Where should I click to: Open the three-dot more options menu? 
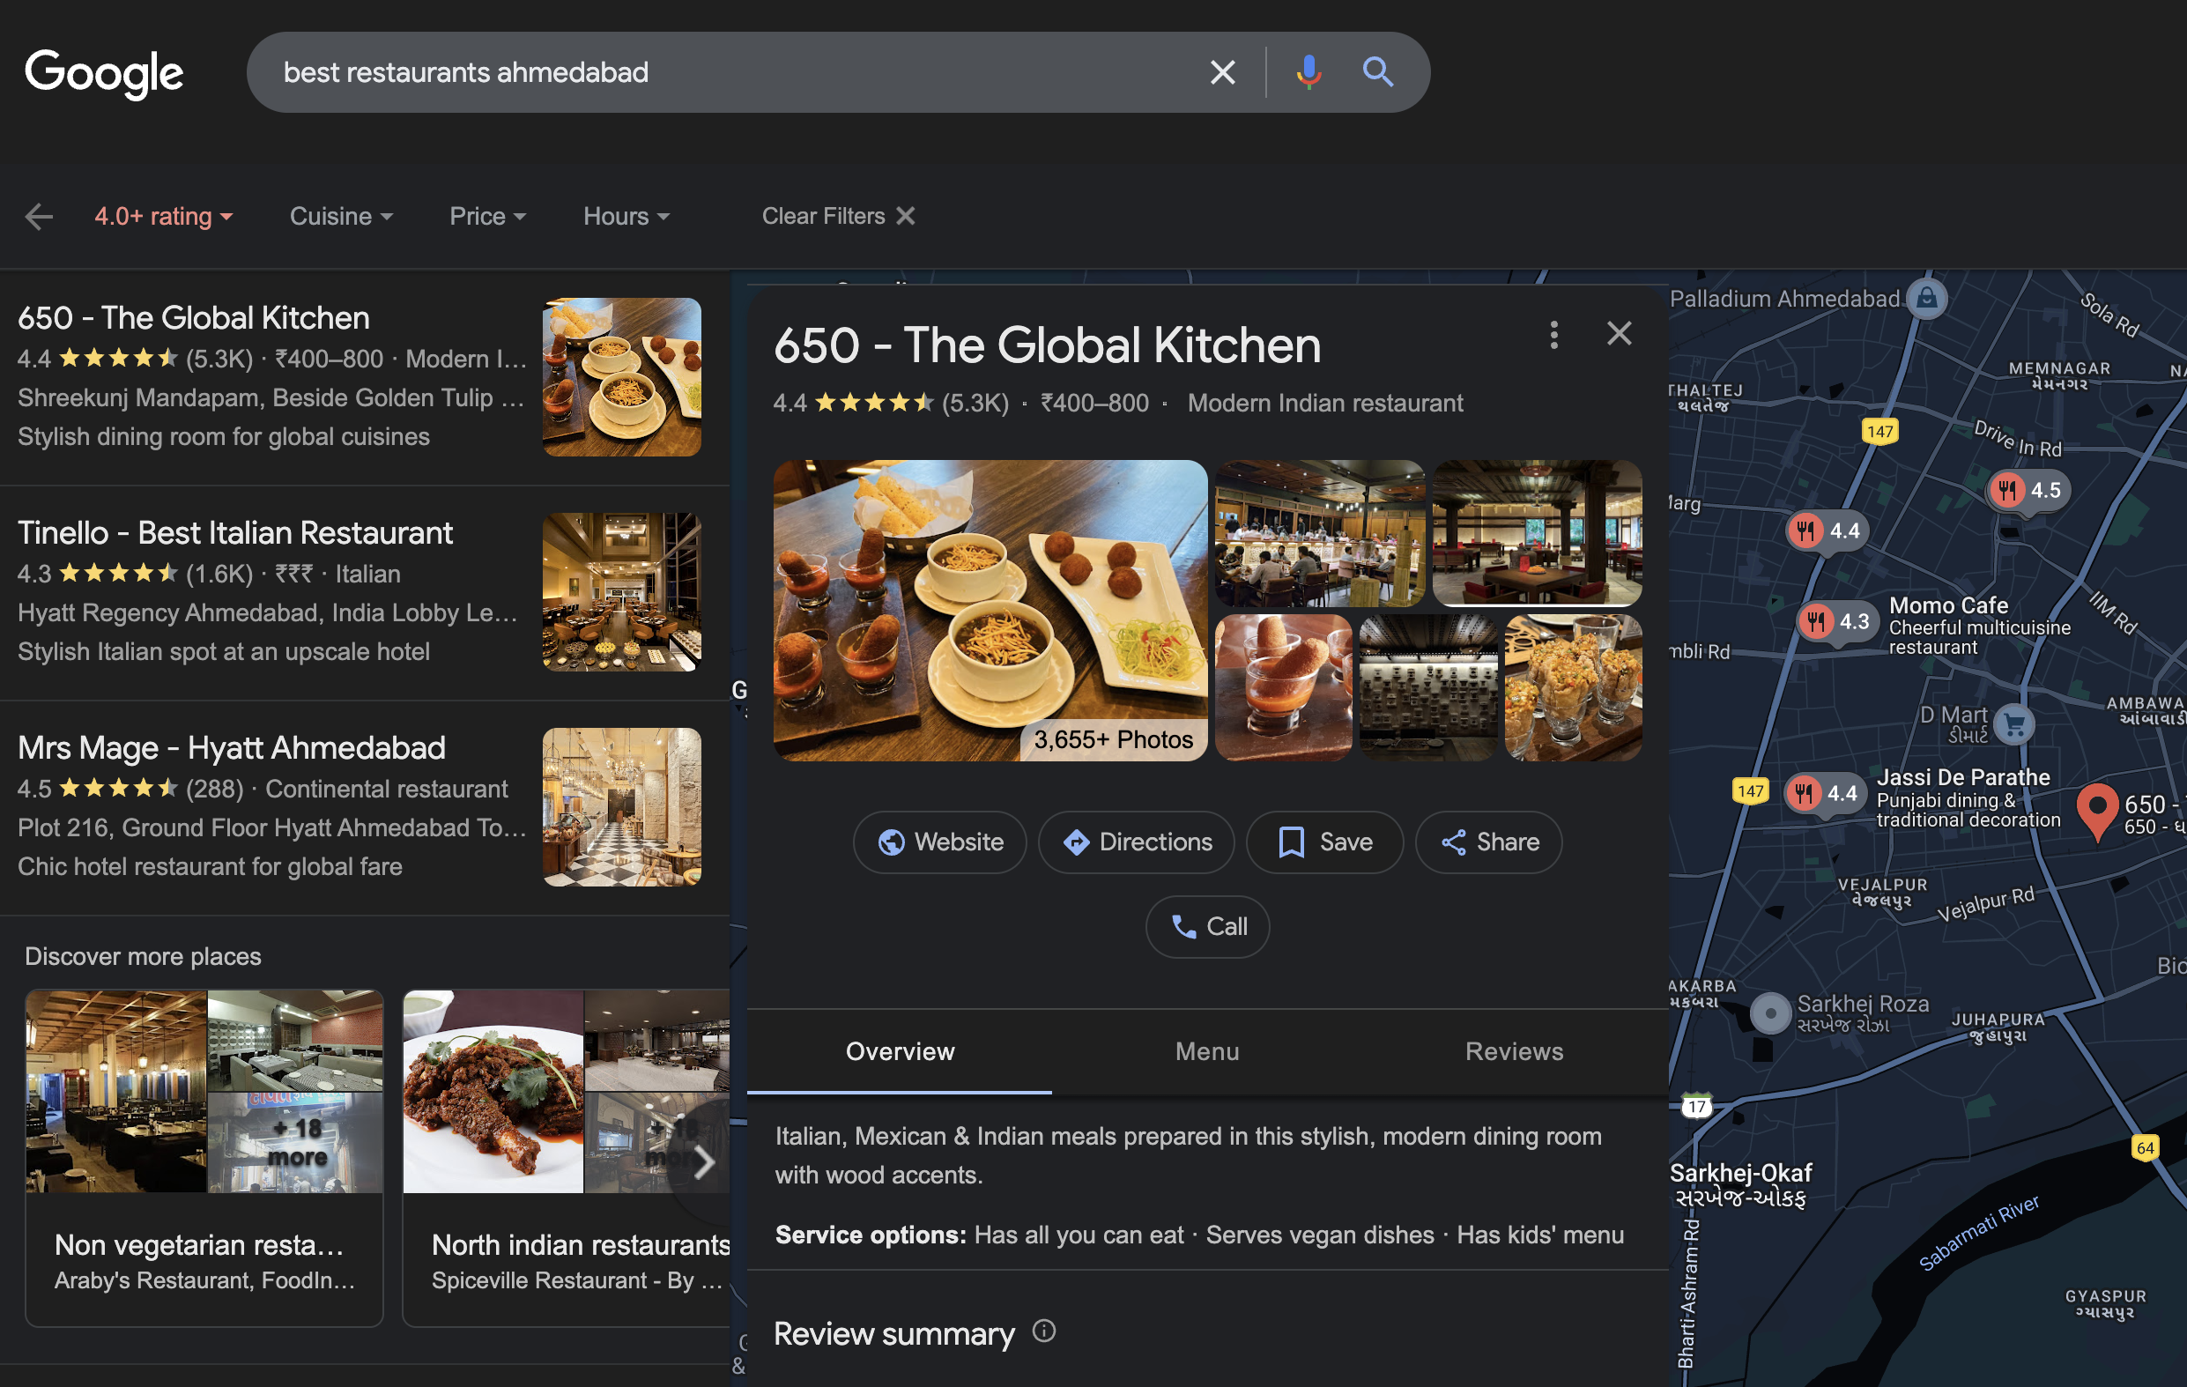point(1554,334)
